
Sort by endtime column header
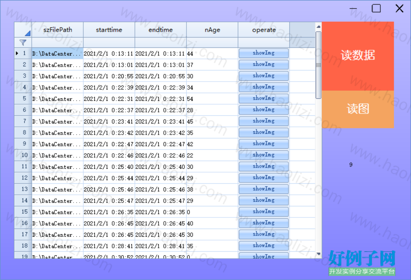click(x=161, y=30)
